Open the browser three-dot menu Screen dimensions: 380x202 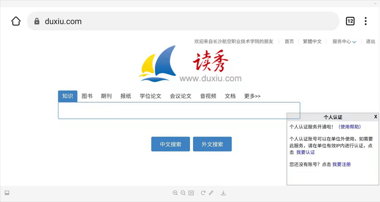(x=366, y=21)
